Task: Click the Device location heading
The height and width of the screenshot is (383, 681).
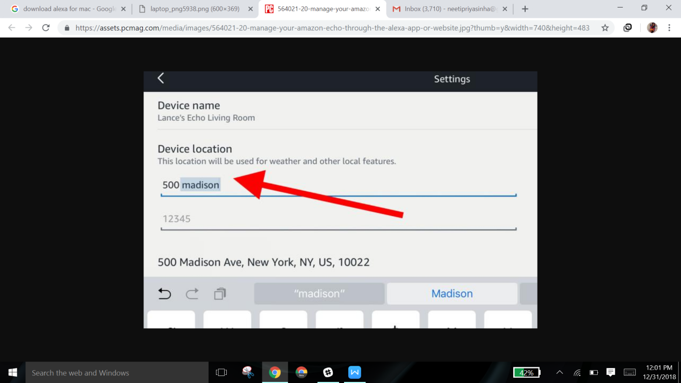Action: click(x=195, y=149)
